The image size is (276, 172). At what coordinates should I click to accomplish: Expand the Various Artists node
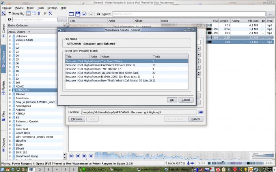10,40
